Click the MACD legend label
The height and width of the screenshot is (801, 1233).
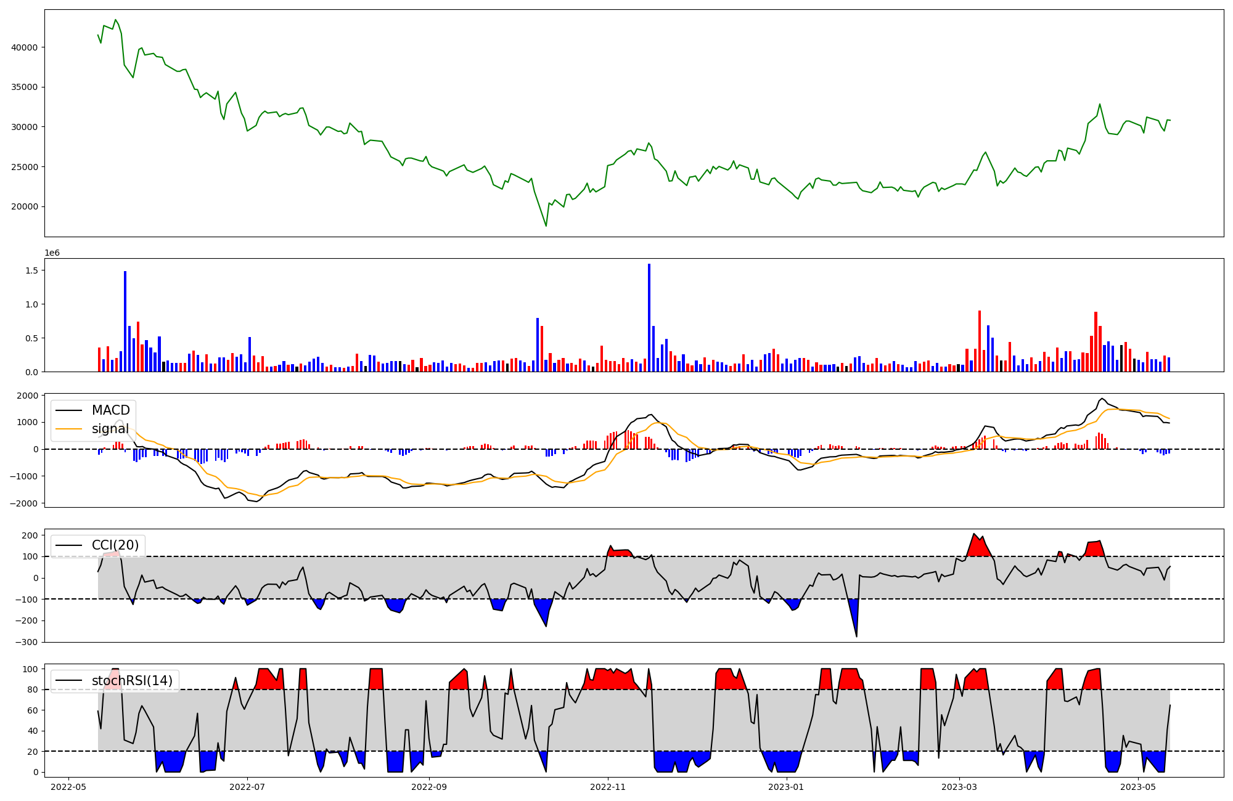click(110, 410)
